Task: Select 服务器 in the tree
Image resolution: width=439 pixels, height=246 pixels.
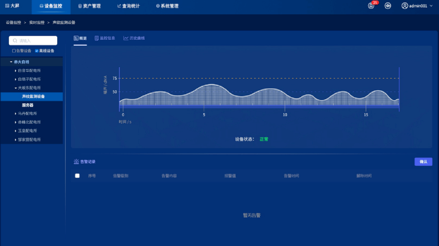Action: 28,105
